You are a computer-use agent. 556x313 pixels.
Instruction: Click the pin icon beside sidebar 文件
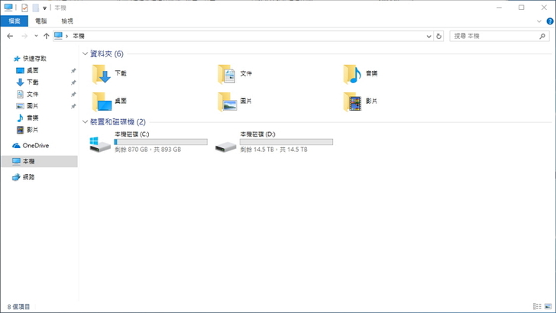point(73,95)
